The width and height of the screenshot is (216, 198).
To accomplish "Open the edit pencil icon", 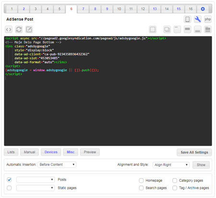I will 29,29.
